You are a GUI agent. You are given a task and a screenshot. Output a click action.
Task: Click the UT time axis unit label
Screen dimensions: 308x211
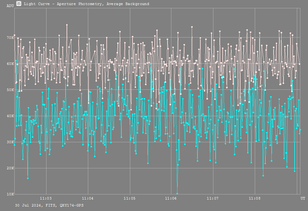[x=303, y=198]
